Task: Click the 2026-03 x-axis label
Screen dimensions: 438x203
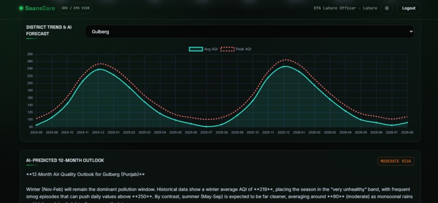Action: coord(330,132)
